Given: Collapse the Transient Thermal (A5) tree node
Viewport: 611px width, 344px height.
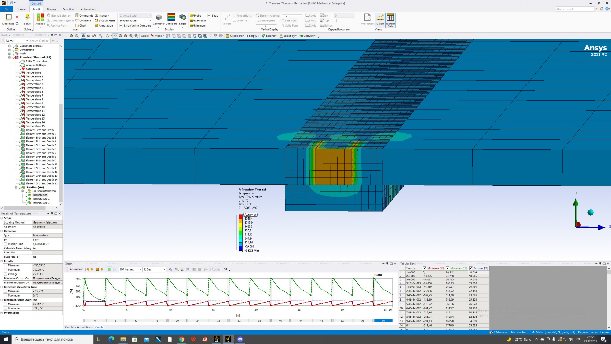Looking at the screenshot, I should 9,57.
